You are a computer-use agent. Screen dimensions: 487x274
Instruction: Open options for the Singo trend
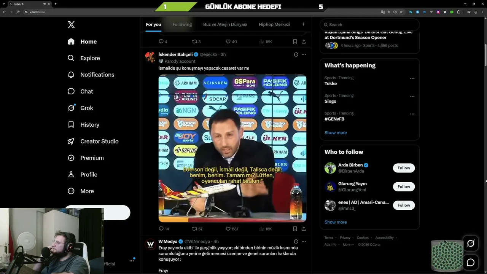tap(412, 96)
